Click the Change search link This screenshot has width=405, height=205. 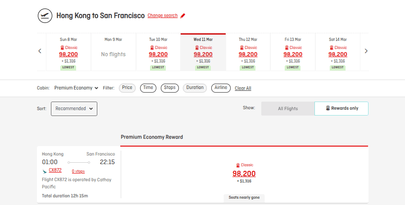point(163,15)
